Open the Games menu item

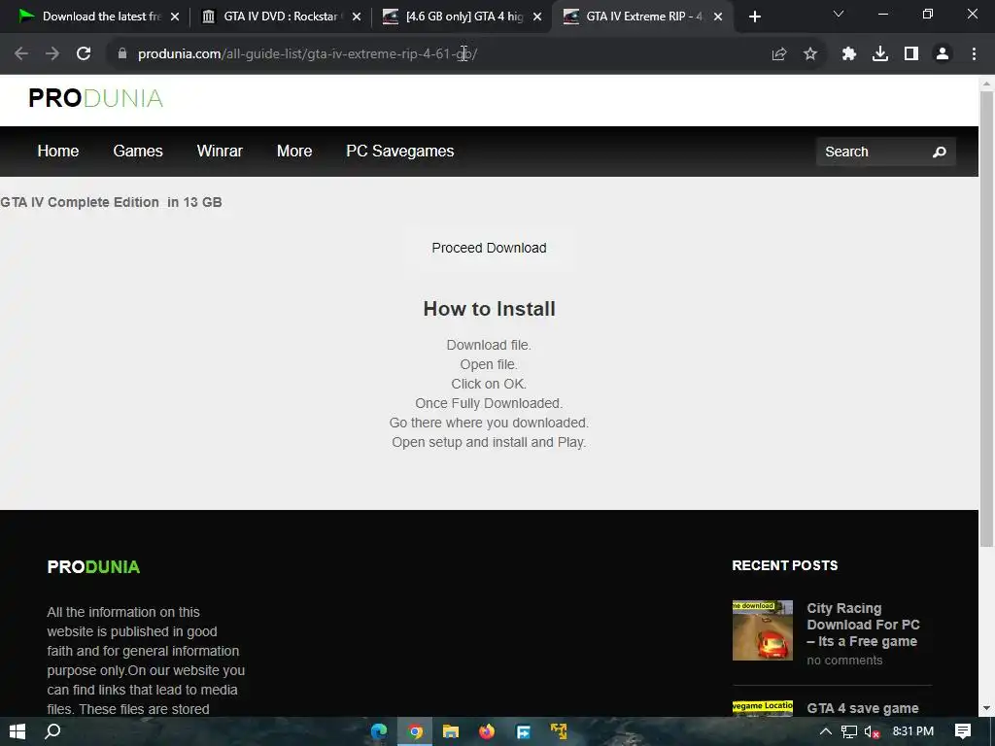(138, 151)
